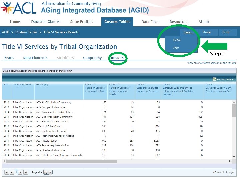Click the ACL logo
The width and height of the screenshot is (240, 180).
point(18,7)
